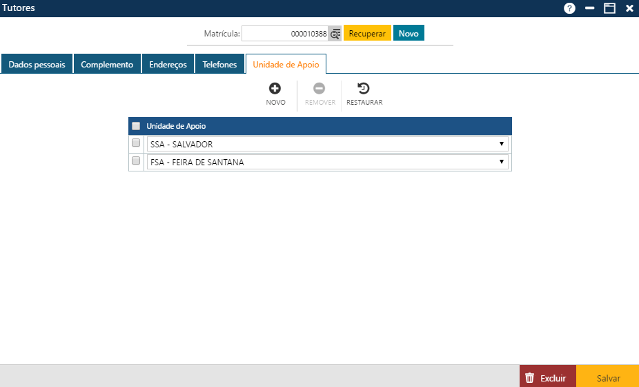Maximize the Tutores window
The height and width of the screenshot is (387, 639).
(609, 8)
